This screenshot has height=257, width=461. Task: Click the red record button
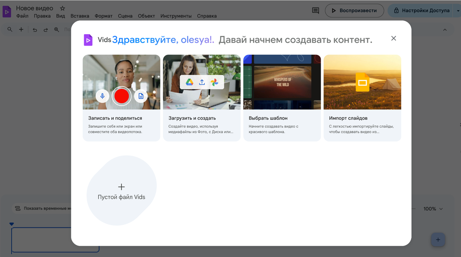[121, 96]
